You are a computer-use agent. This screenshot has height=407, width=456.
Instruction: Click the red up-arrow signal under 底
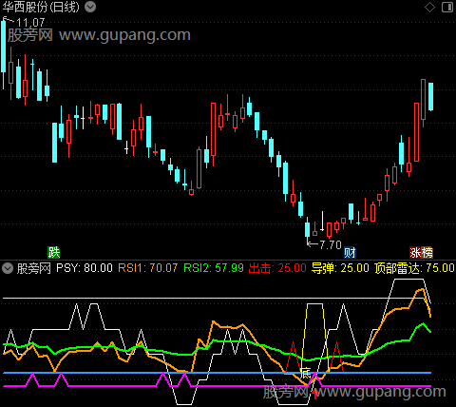click(x=315, y=395)
